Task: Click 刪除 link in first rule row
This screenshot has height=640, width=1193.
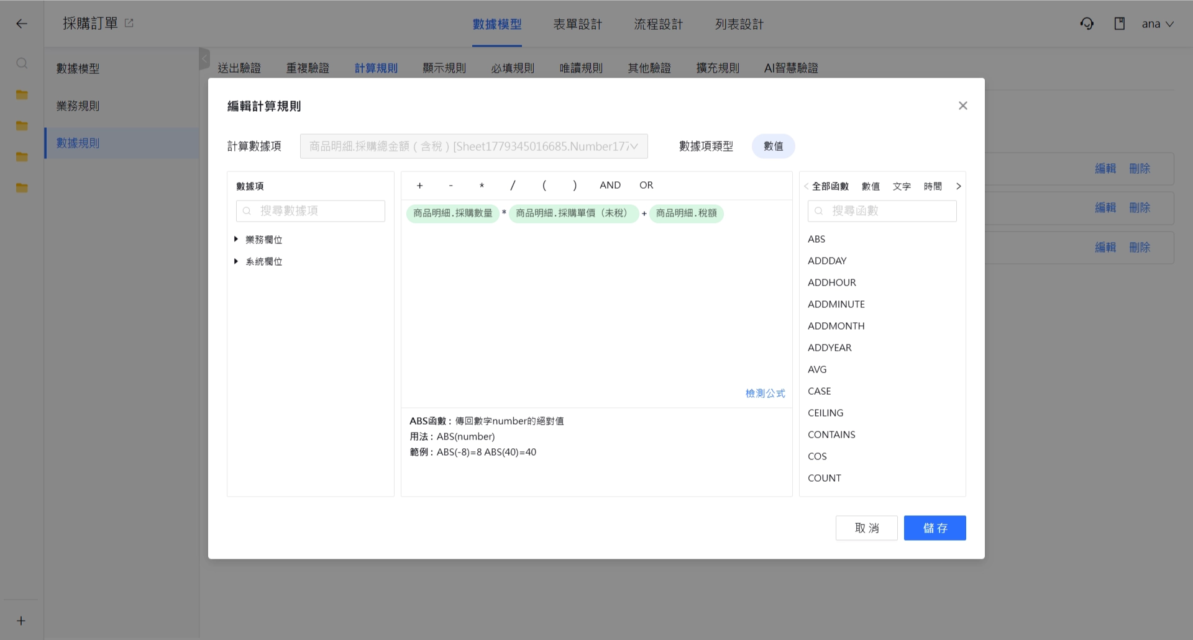Action: (x=1140, y=169)
